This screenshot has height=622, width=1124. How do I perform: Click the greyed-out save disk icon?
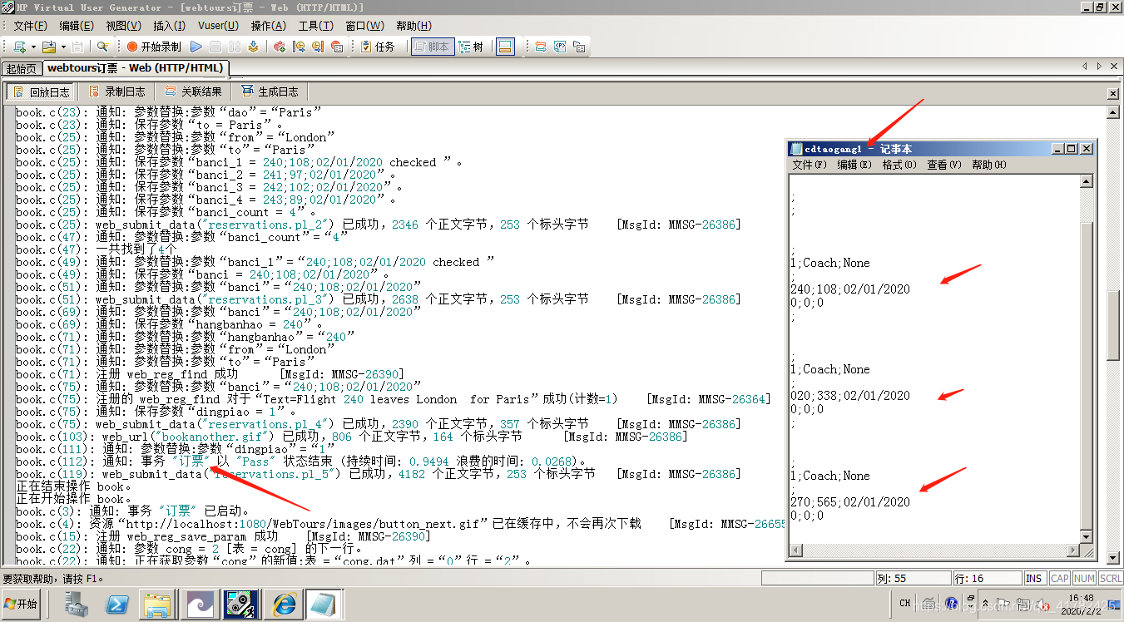click(77, 47)
